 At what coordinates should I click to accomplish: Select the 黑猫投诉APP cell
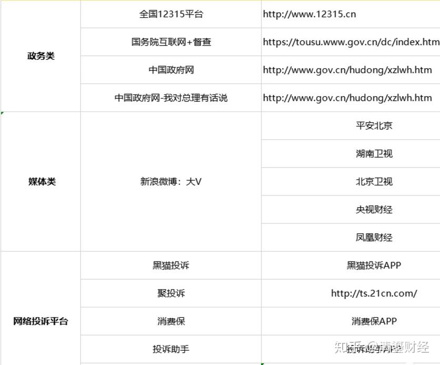(351, 265)
